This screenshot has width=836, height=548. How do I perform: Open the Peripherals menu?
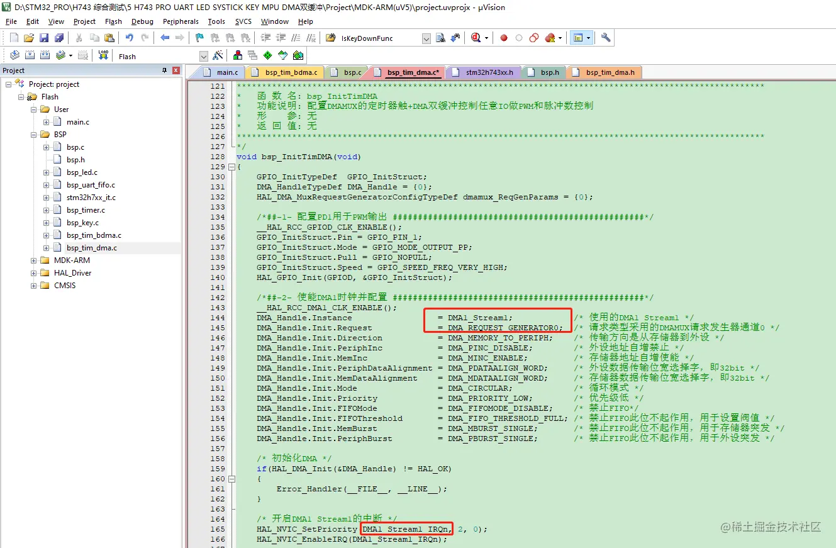click(x=181, y=21)
